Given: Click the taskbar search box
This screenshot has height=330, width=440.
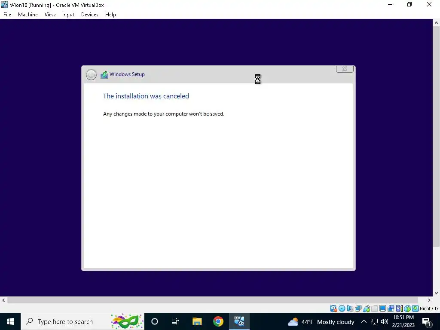Looking at the screenshot, I should [82, 321].
